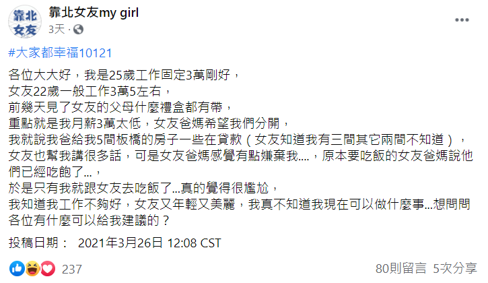The image size is (488, 283).
Task: View the 5次分享 share list
Action: click(455, 268)
